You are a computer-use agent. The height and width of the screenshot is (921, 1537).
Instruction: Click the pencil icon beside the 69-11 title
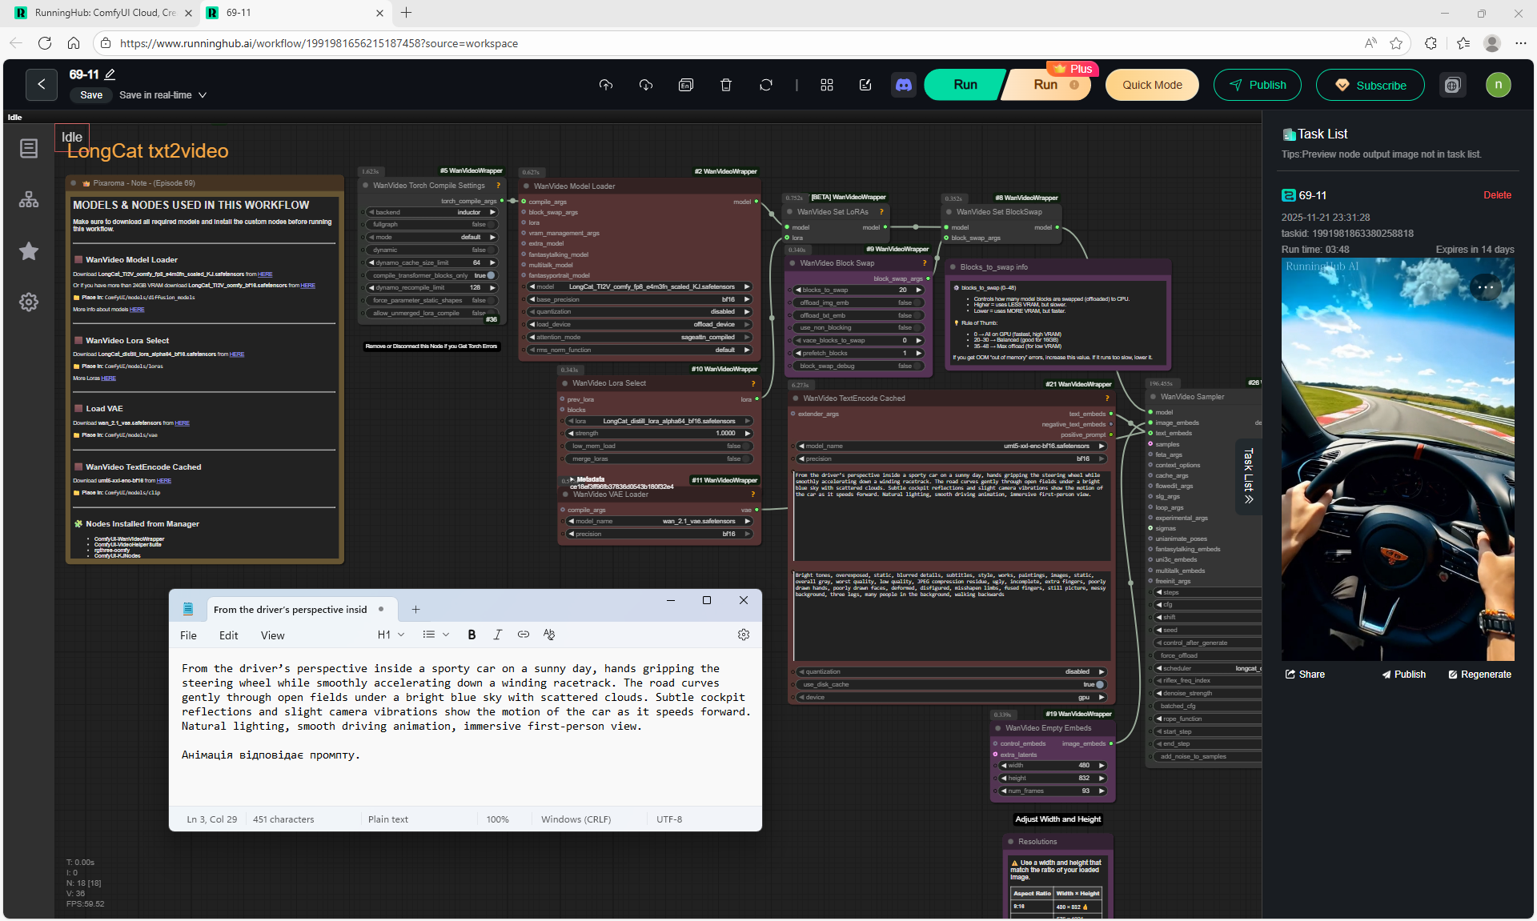110,74
